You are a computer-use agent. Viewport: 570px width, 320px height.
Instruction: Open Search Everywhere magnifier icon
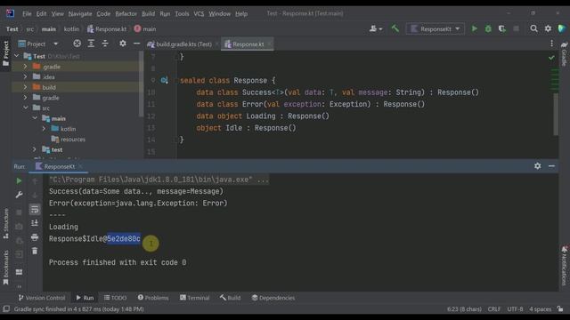533,28
